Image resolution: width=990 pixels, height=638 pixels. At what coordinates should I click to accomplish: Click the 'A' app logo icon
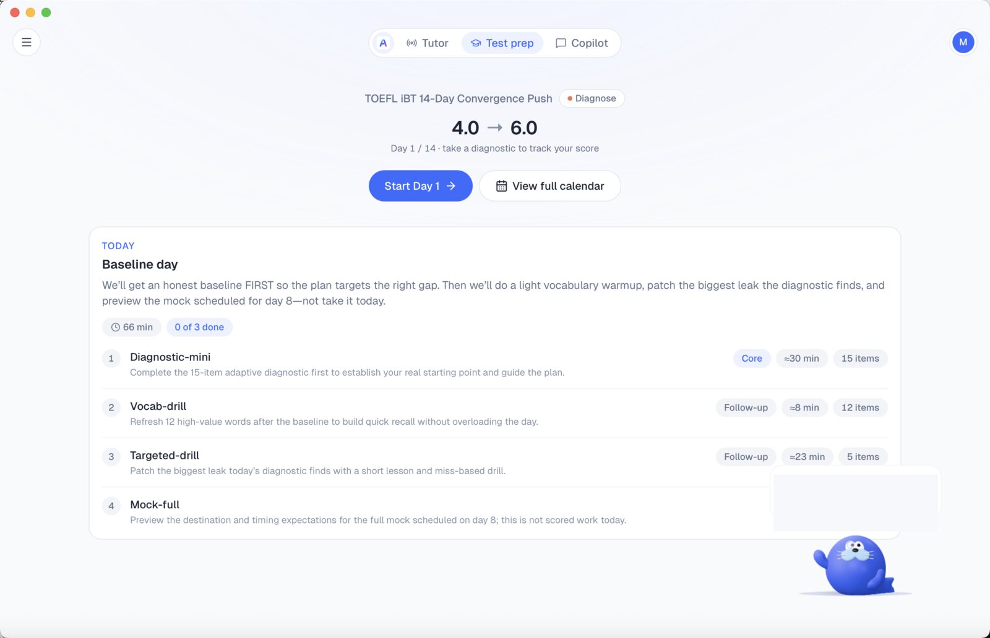[383, 43]
